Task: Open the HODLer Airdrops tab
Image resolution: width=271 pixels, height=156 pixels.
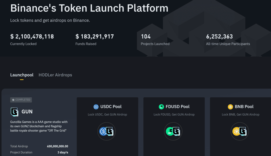Action: [55, 75]
